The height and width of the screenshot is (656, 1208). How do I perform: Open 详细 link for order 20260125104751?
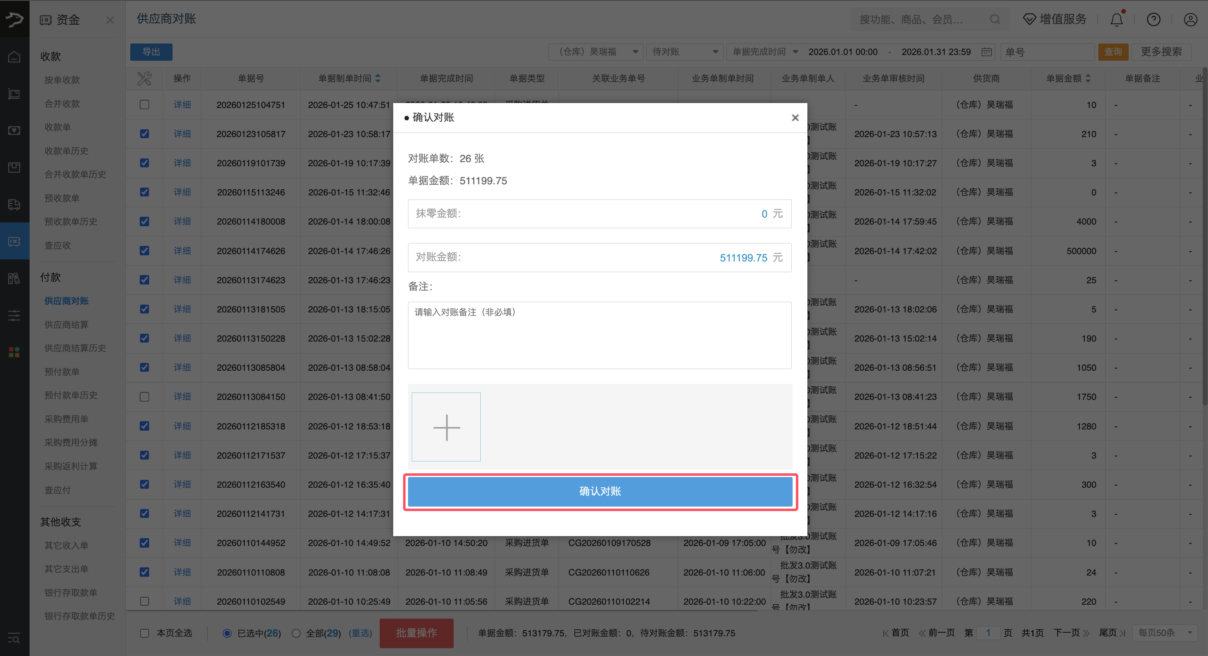pyautogui.click(x=182, y=105)
